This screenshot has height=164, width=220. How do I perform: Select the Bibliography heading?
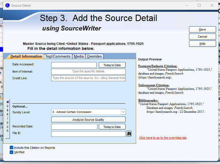tap(148, 100)
